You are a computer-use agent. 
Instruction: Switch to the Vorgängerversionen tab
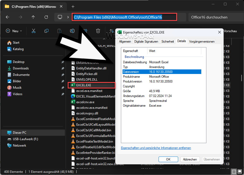(x=202, y=42)
